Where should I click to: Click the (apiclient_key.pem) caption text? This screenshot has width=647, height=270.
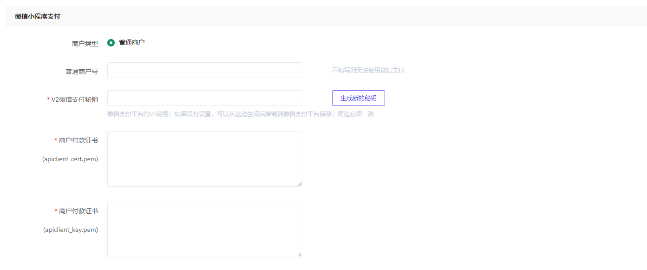71,230
